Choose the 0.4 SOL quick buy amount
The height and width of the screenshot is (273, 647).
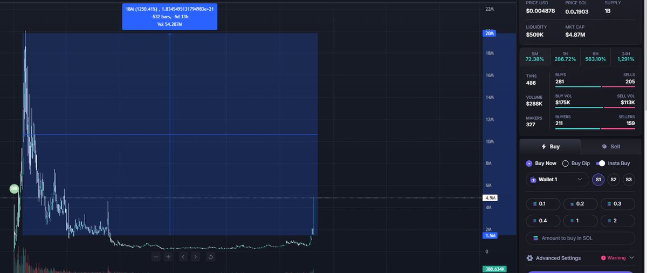542,221
